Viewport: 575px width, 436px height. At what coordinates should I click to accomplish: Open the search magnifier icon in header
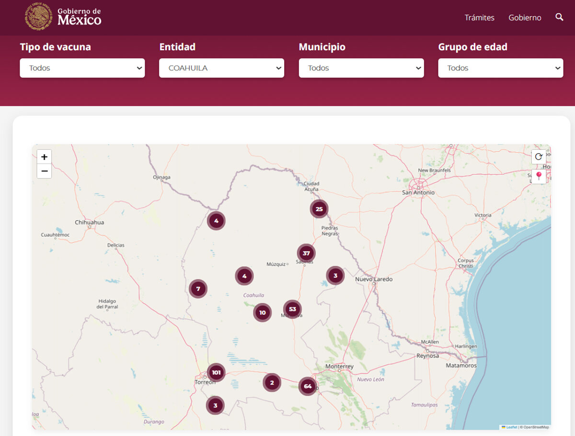(559, 17)
